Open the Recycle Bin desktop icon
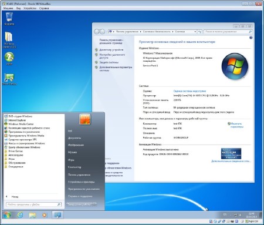This screenshot has height=225, width=264. coord(9,19)
